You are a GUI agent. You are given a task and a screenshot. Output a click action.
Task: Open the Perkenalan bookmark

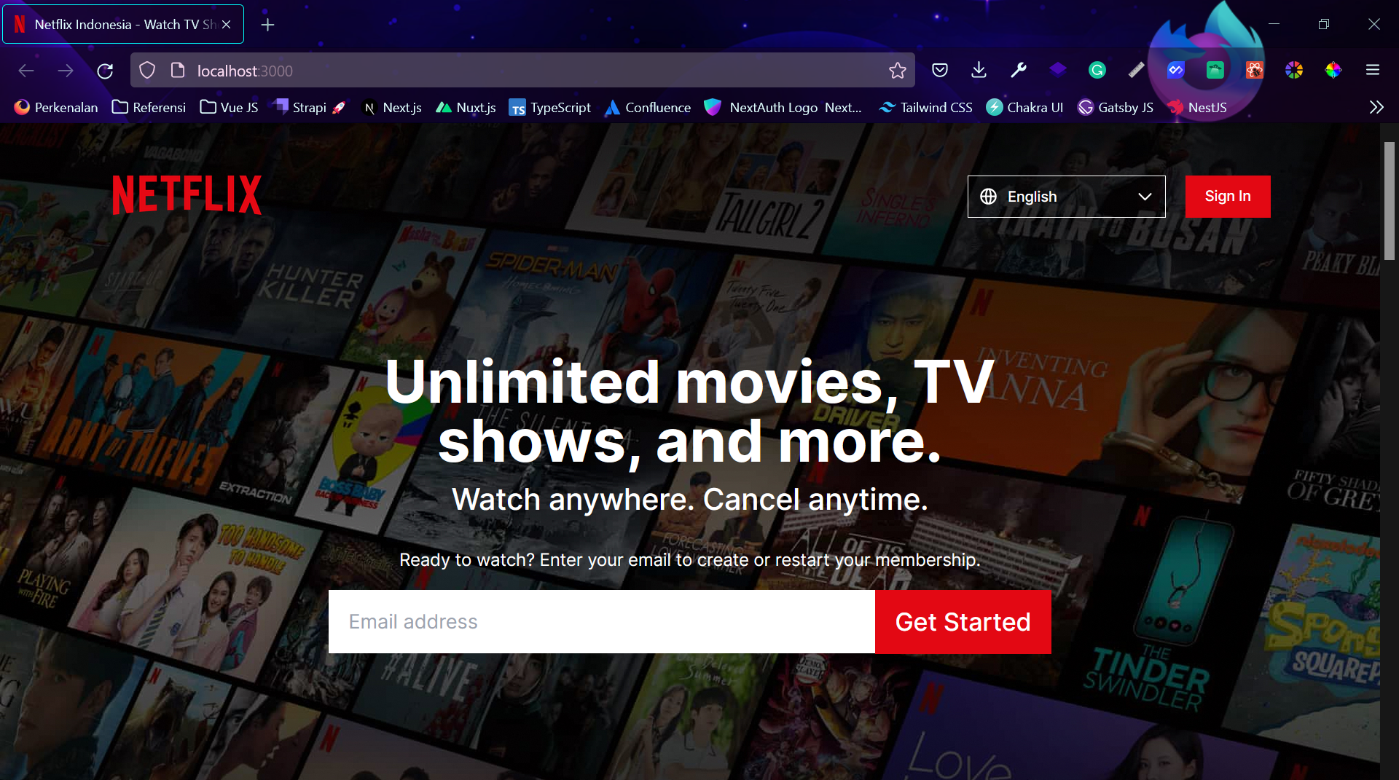coord(56,107)
